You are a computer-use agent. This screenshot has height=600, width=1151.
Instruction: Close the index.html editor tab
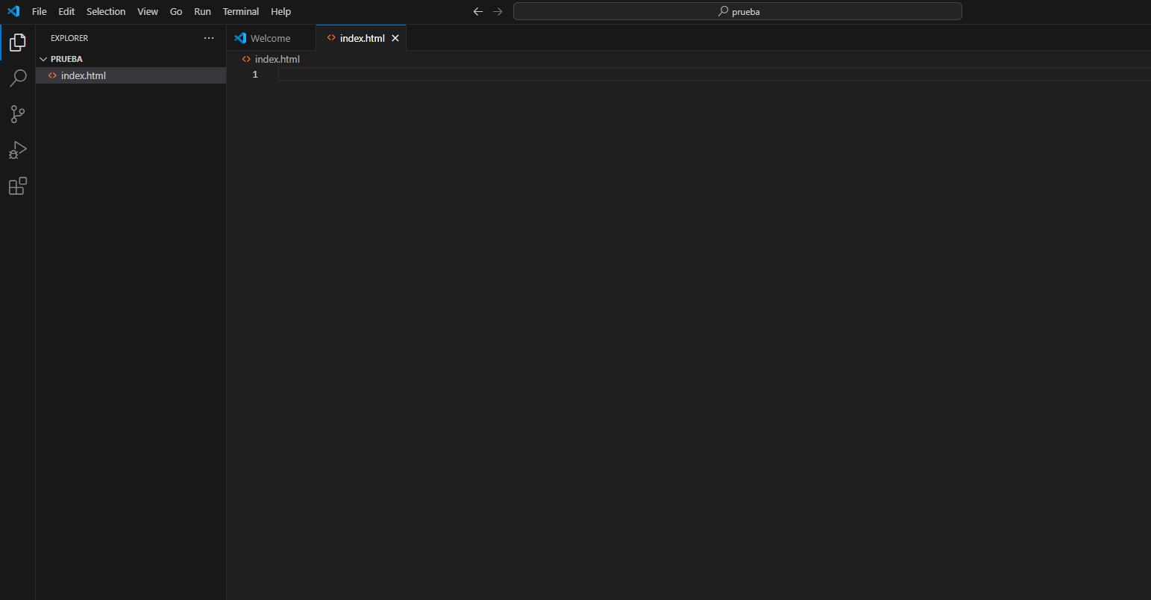(395, 38)
